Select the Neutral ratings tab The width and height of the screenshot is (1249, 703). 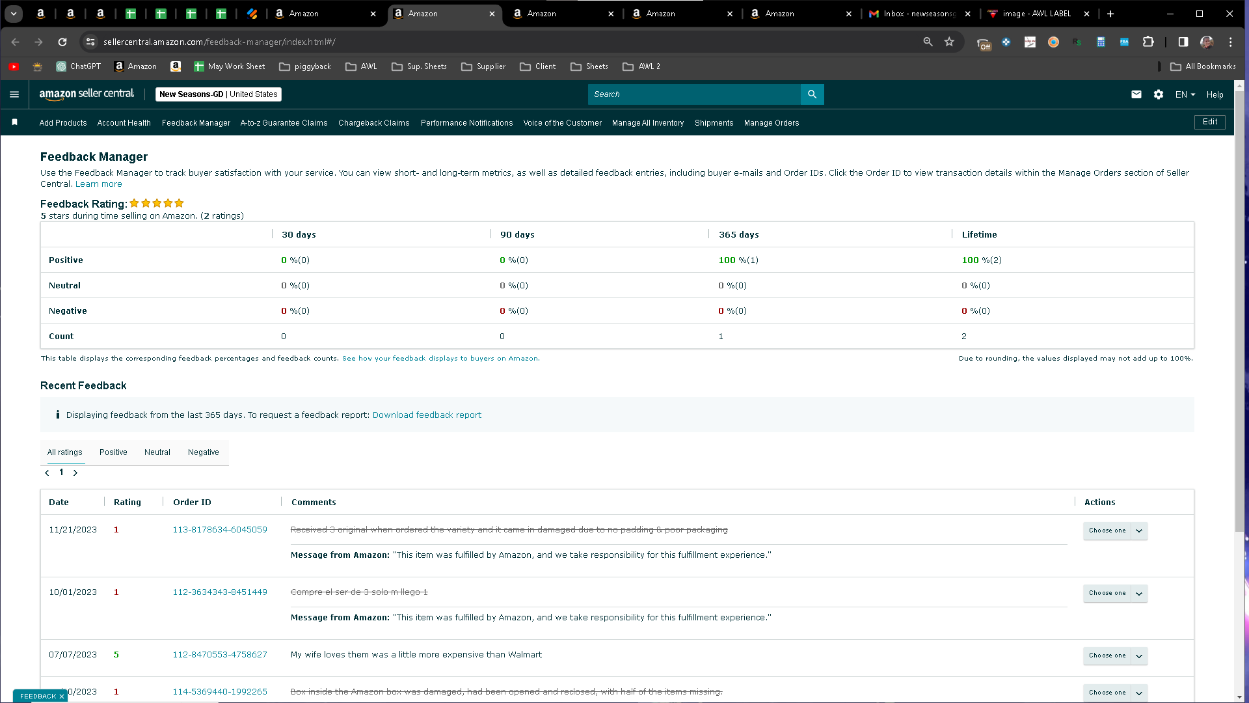coord(157,452)
